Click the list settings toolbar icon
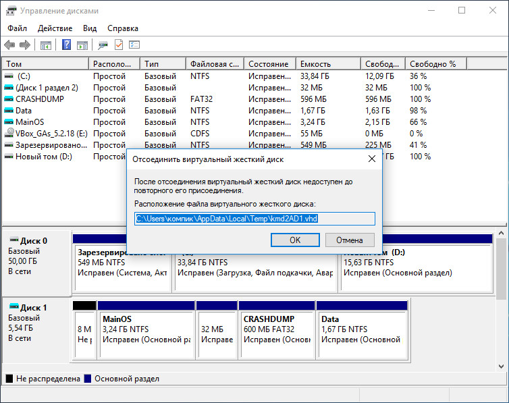The image size is (509, 403). pyautogui.click(x=134, y=45)
